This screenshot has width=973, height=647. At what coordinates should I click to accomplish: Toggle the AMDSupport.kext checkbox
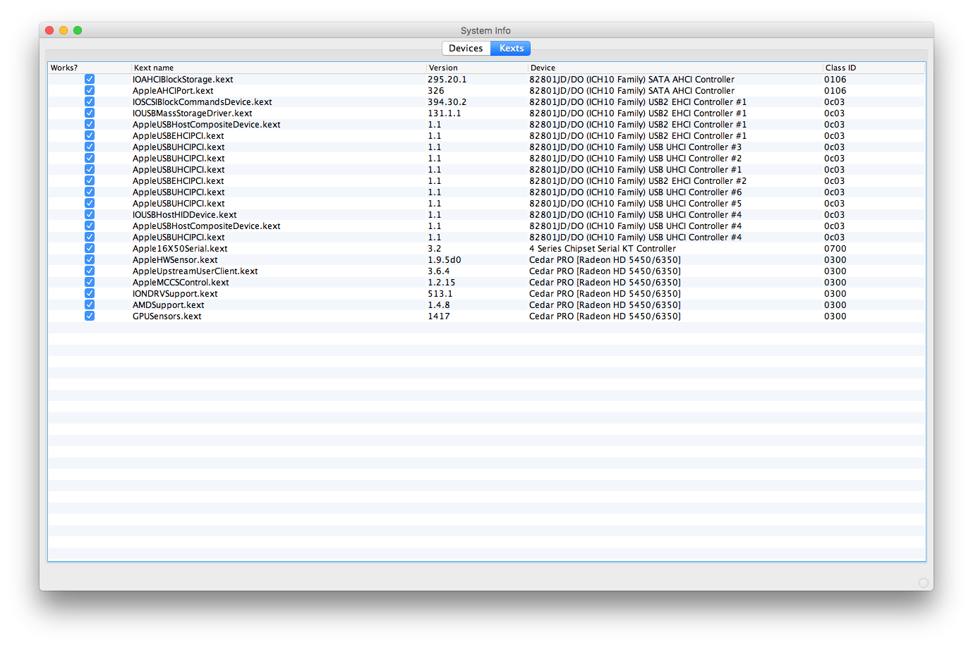90,305
